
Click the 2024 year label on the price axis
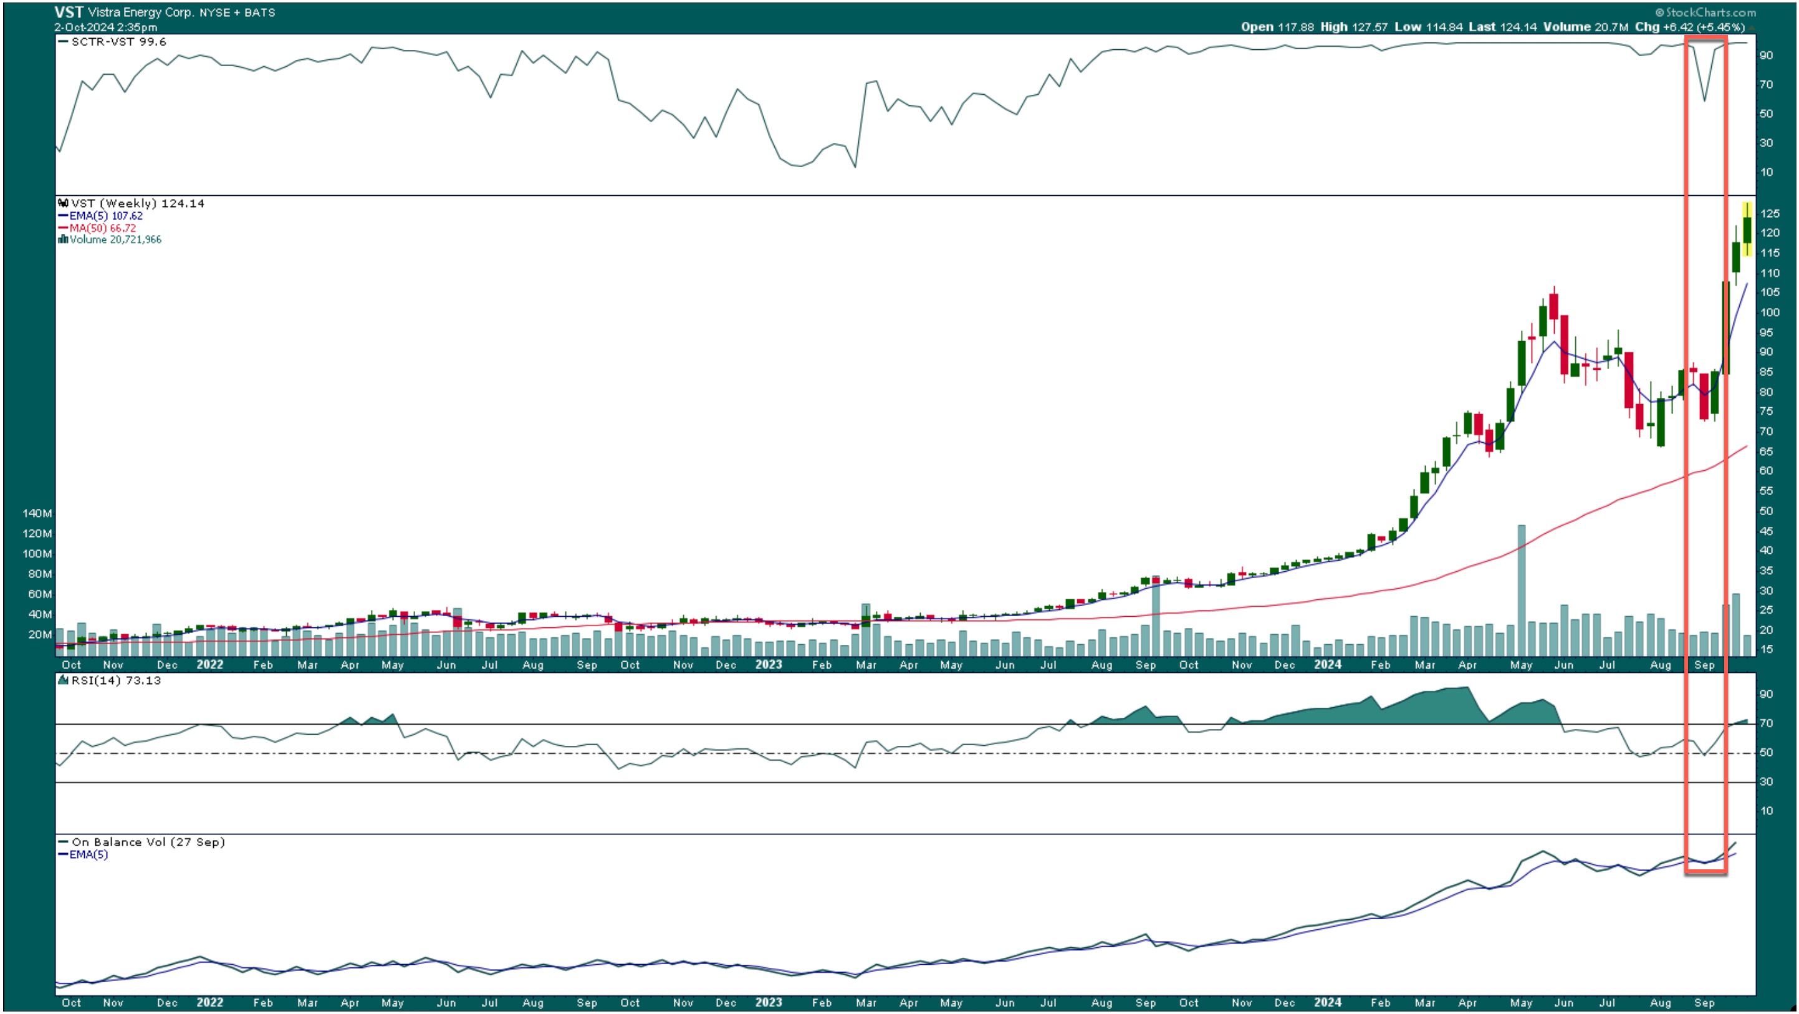click(1328, 665)
